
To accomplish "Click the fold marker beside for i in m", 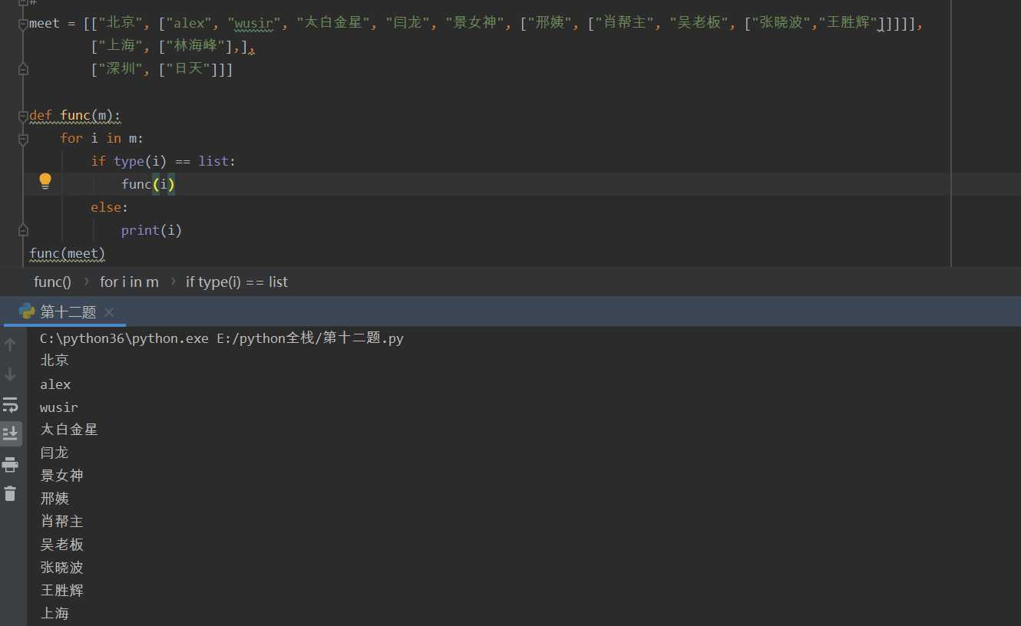I will point(23,139).
